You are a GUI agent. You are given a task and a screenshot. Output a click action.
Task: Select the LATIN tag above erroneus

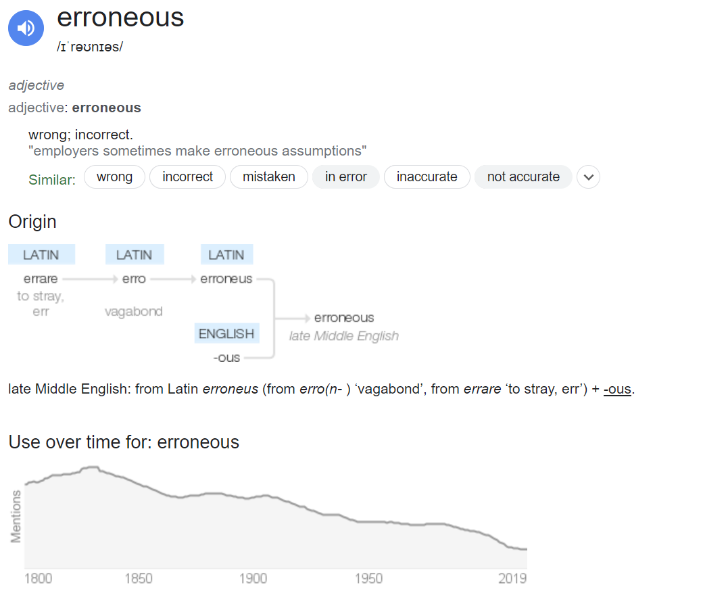point(226,254)
